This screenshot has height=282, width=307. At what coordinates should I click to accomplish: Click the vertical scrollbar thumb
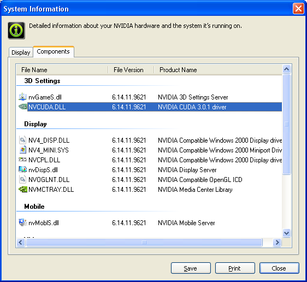pyautogui.click(x=286, y=124)
